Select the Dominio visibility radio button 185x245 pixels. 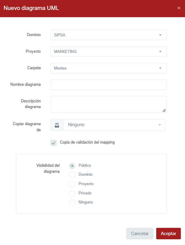coord(72,175)
